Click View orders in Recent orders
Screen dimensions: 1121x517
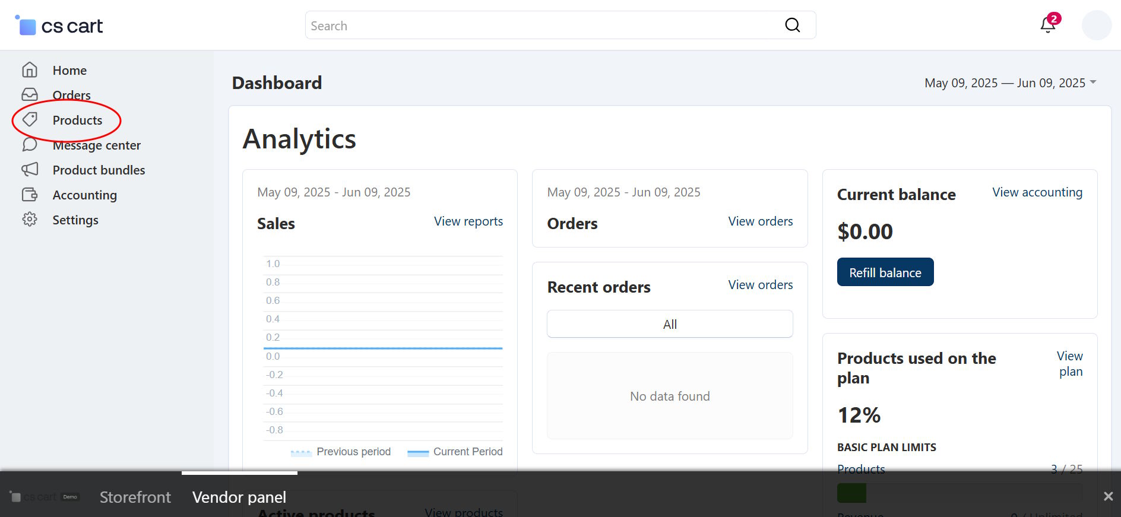760,285
